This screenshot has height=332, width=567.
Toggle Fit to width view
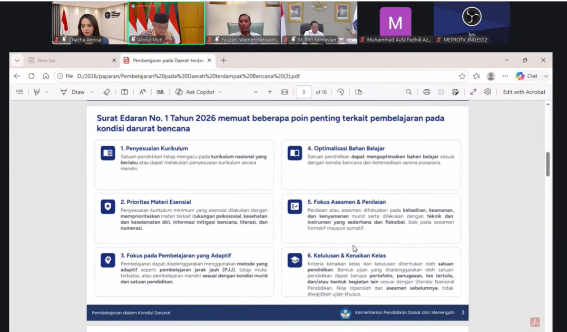click(x=284, y=92)
